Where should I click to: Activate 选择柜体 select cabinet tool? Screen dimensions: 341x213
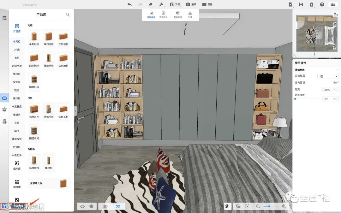151,15
